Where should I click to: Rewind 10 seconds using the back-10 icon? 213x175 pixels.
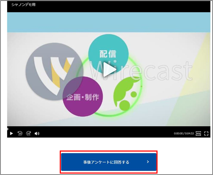tap(20, 133)
